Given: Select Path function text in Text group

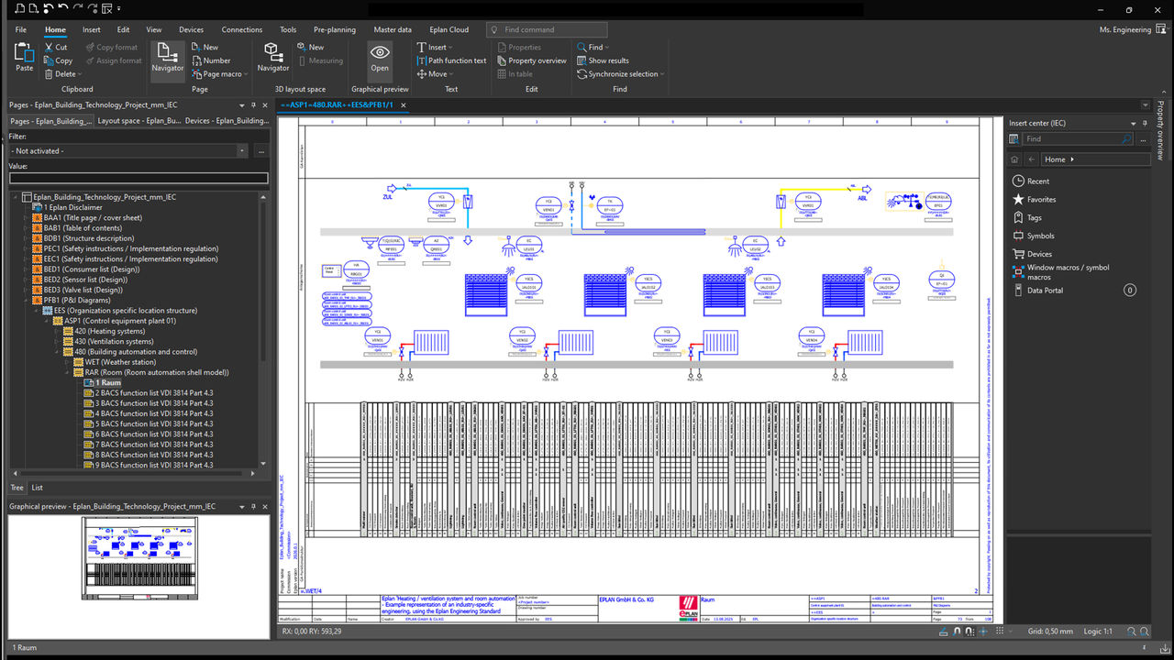Looking at the screenshot, I should coord(451,60).
